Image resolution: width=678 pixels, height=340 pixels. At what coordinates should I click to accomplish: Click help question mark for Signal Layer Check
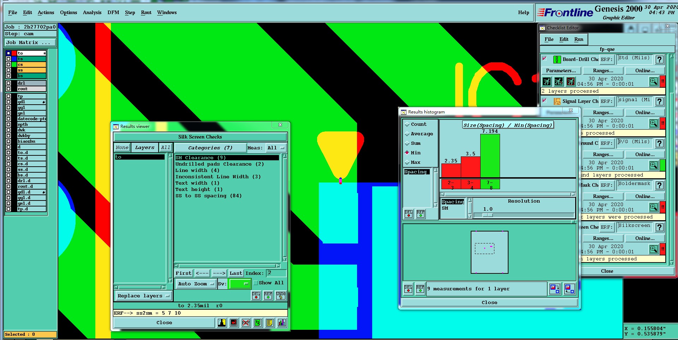(659, 101)
